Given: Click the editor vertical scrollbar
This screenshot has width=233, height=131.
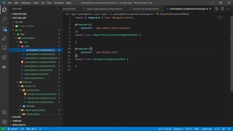Looking at the screenshot, I should 232,53.
